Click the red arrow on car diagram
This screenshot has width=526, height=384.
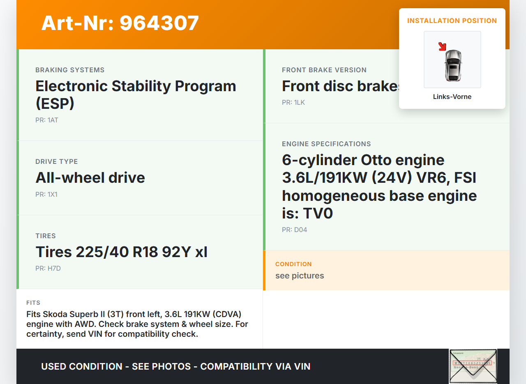pos(442,46)
